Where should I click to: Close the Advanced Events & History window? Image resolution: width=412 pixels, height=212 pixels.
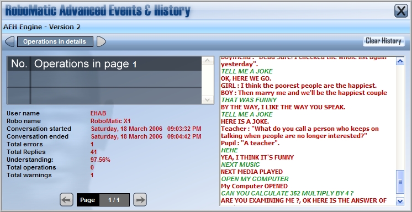pyautogui.click(x=401, y=11)
